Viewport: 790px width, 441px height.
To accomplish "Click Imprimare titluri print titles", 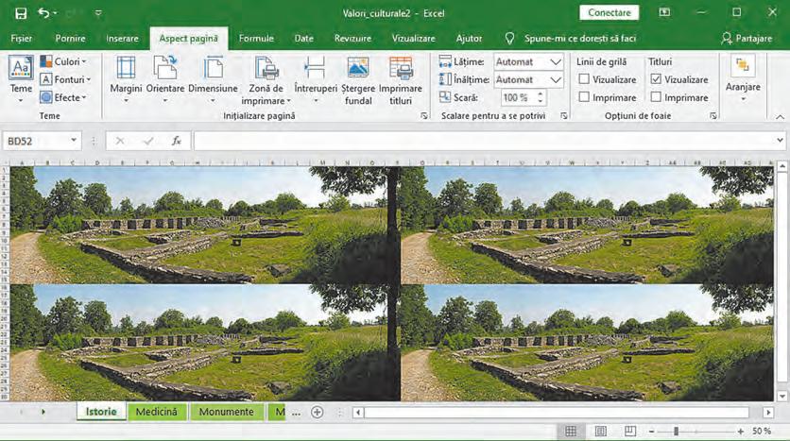I will (401, 80).
